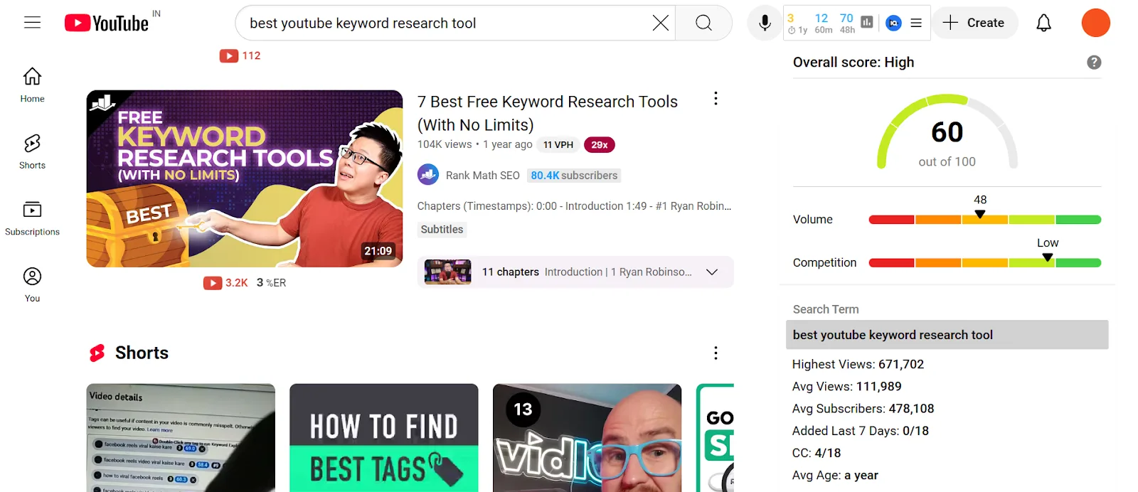Image resolution: width=1138 pixels, height=492 pixels.
Task: Open Free Keyword Research Tools video thumbnail
Action: coord(245,178)
